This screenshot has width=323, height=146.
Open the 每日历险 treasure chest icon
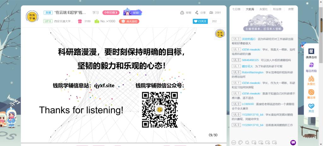311,65
